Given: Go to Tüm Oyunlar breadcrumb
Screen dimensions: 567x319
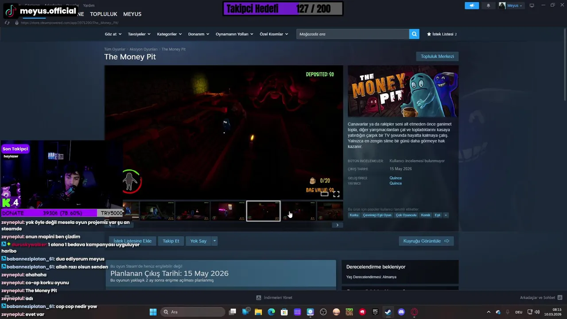Looking at the screenshot, I should (x=115, y=49).
